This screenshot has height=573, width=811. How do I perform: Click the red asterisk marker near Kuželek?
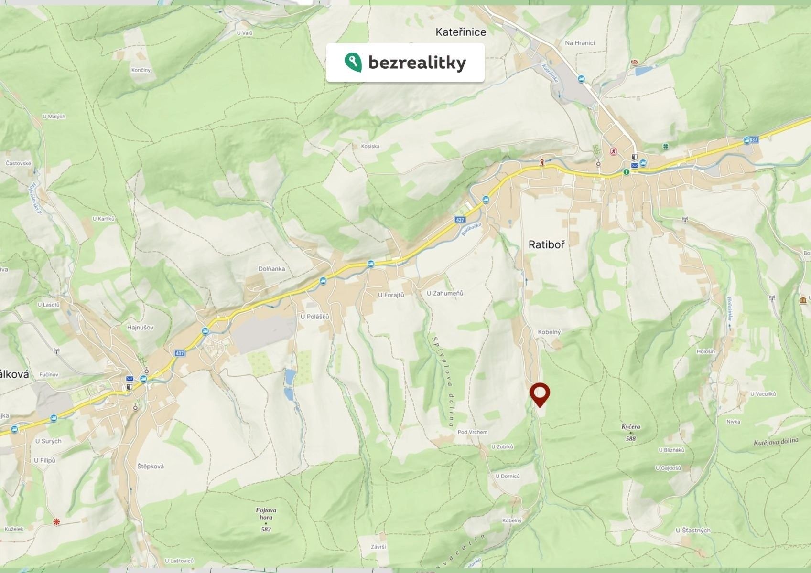57,522
